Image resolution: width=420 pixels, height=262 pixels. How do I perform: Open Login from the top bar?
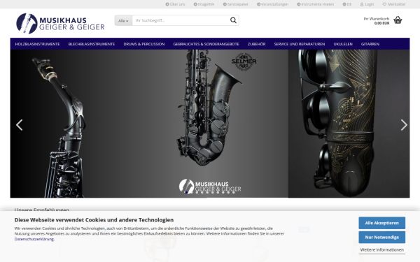(367, 4)
